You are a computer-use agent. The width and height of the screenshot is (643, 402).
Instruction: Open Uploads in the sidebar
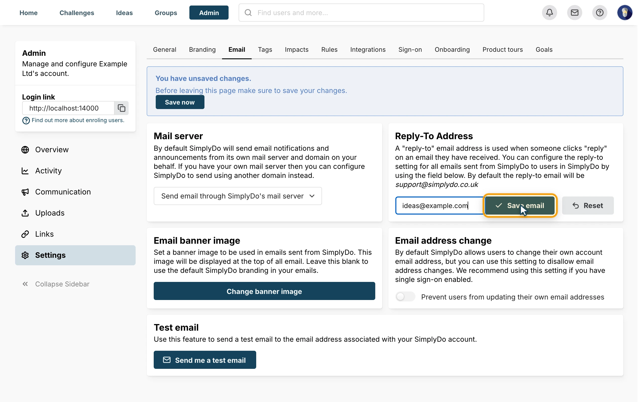click(75, 213)
